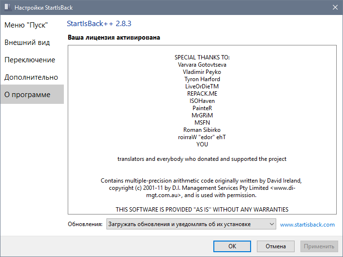Open the Меню "Пуск" settings tab
The height and width of the screenshot is (257, 343).
[26, 25]
